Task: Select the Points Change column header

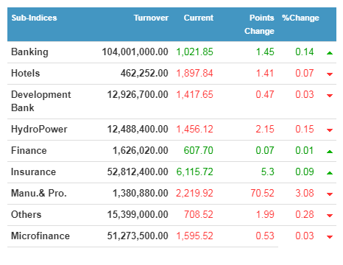Action: (259, 24)
